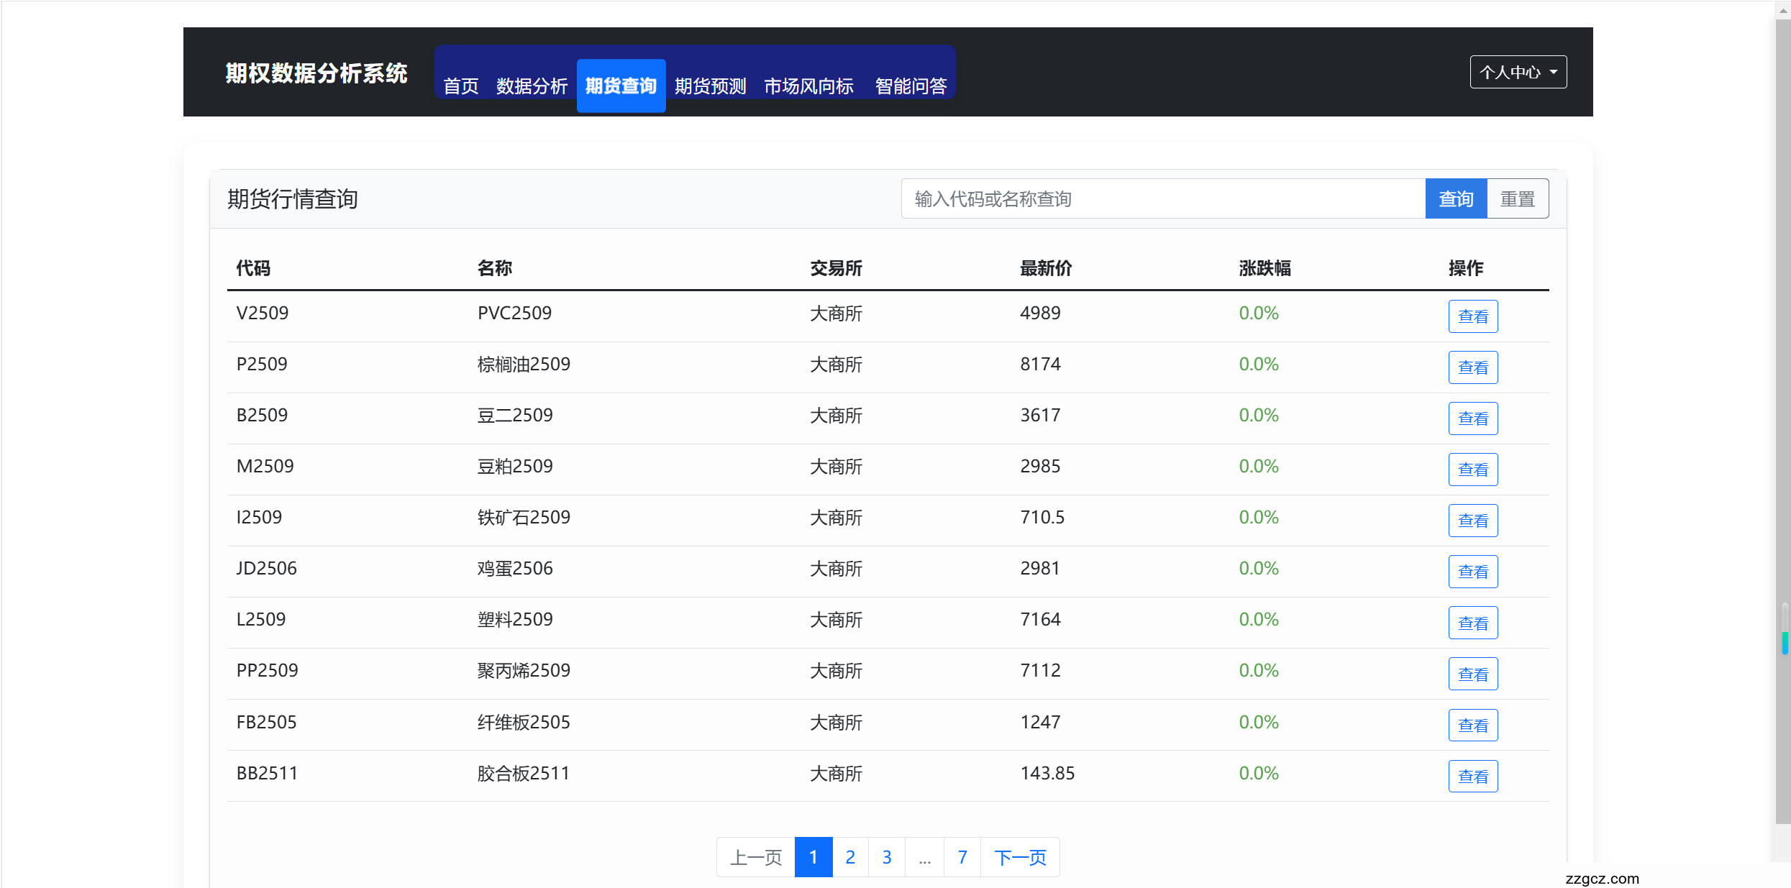Open 铁矿石2509 details via 查看
1791x888 pixels.
click(x=1472, y=520)
